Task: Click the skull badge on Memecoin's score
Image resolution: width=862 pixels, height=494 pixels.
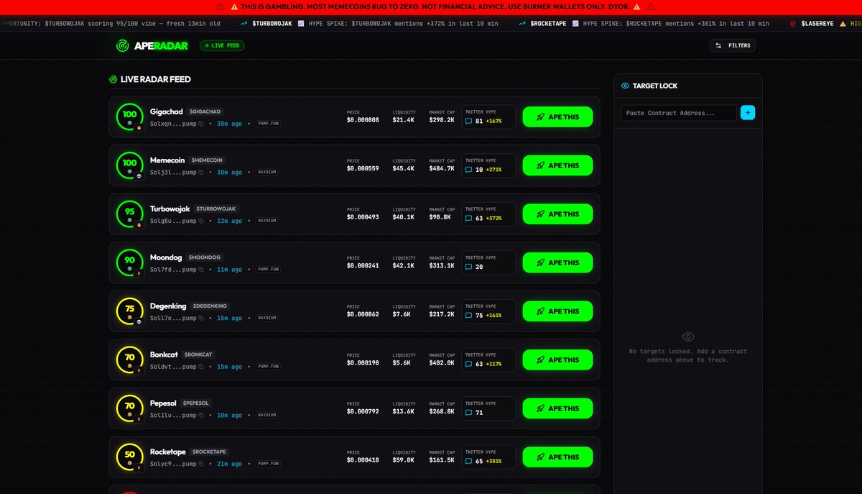Action: 139,176
